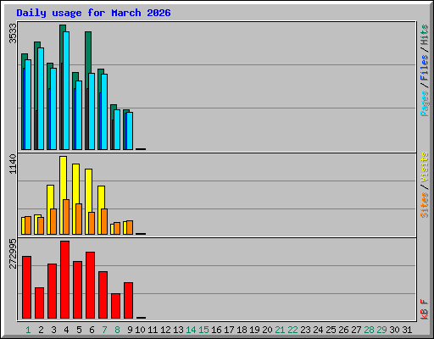
Task: Click day label 29 on the x-axis
Action: click(x=381, y=330)
